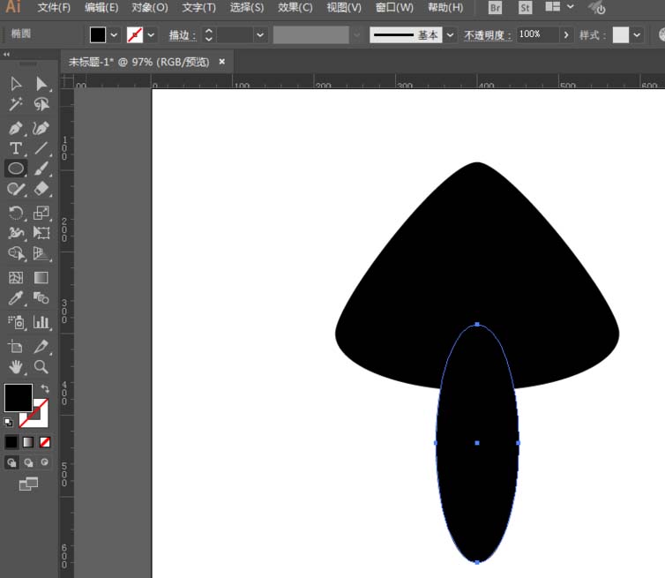Screen dimensions: 665x578
Task: Activate the Type tool
Action: click(x=16, y=148)
